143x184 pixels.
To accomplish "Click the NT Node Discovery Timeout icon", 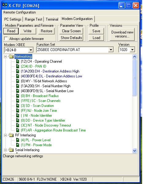I will coord(17,125).
